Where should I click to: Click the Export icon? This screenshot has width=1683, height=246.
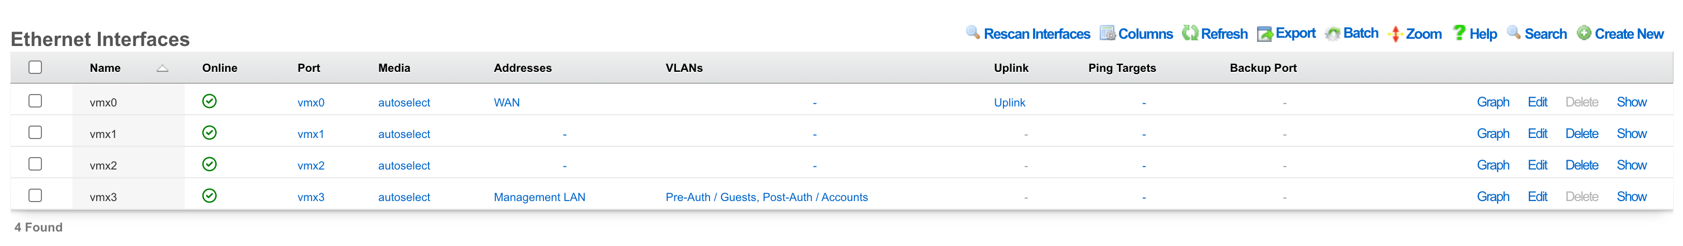click(1265, 34)
